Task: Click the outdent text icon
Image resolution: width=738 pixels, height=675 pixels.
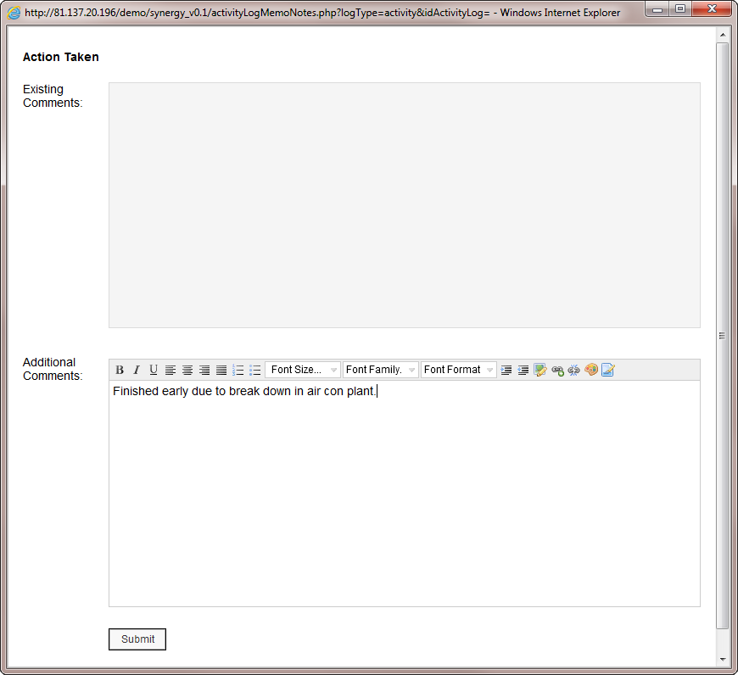Action: click(523, 370)
